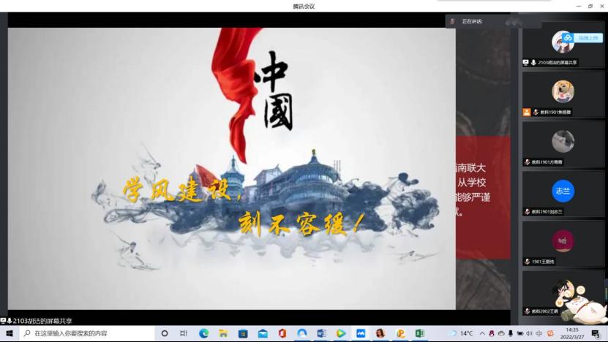This screenshot has width=608, height=342.
Task: Open File Explorer from the taskbar
Action: [223, 333]
